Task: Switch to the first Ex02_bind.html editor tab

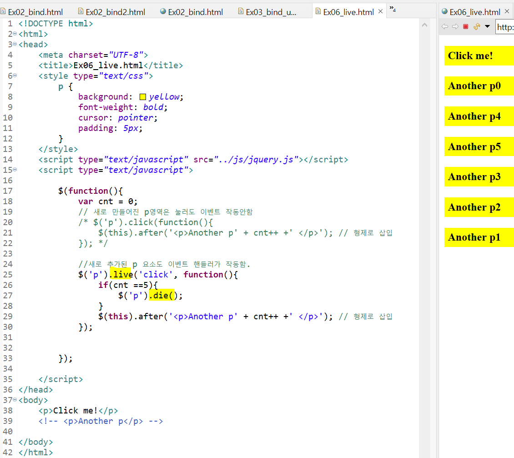Action: tap(32, 12)
